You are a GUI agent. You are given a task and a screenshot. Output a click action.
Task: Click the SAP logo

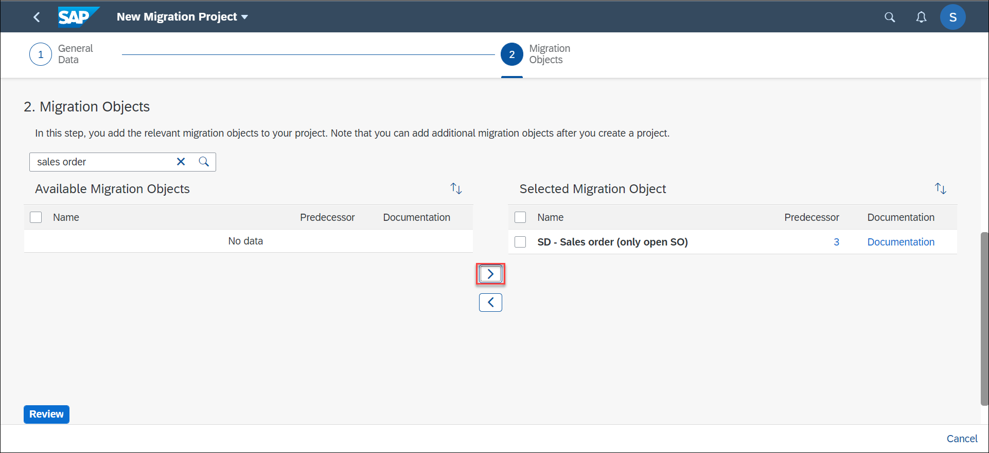[78, 16]
